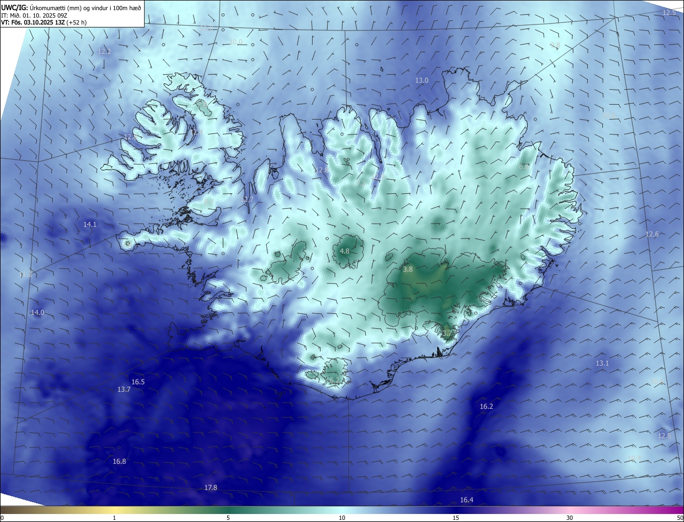Click the valid time 'VT: Fös. 03.10.2025 13Z (+52 h)'
The image size is (684, 522).
[44, 22]
